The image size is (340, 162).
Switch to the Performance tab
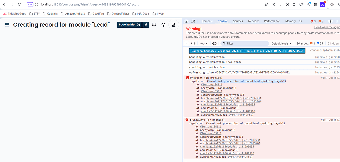[x=272, y=21]
